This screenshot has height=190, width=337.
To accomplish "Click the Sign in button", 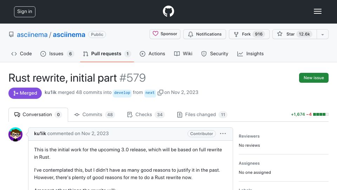I will coord(25,12).
